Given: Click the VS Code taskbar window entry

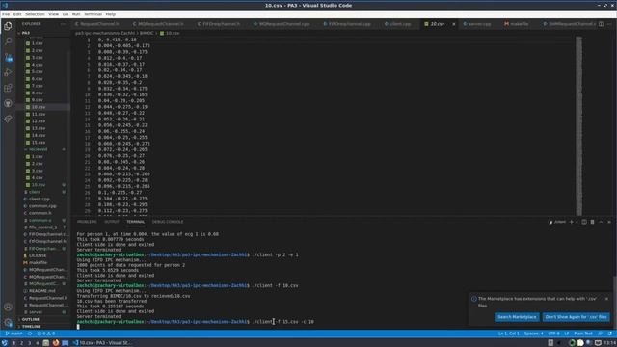Looking at the screenshot, I should click(x=103, y=343).
